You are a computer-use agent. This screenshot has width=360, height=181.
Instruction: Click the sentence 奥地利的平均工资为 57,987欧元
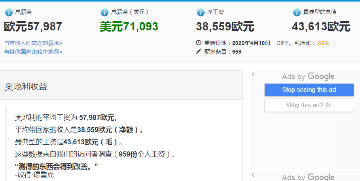pyautogui.click(x=66, y=118)
